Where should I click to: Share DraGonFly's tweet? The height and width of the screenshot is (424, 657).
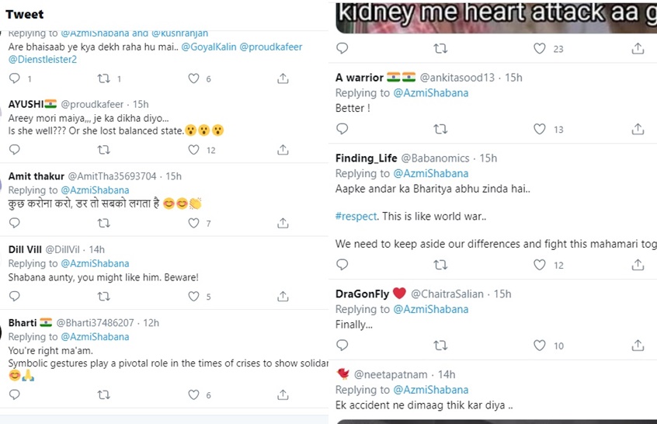click(638, 346)
